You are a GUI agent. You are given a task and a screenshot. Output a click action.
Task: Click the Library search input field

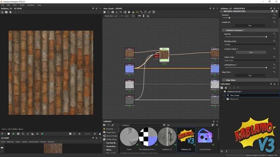point(142,125)
